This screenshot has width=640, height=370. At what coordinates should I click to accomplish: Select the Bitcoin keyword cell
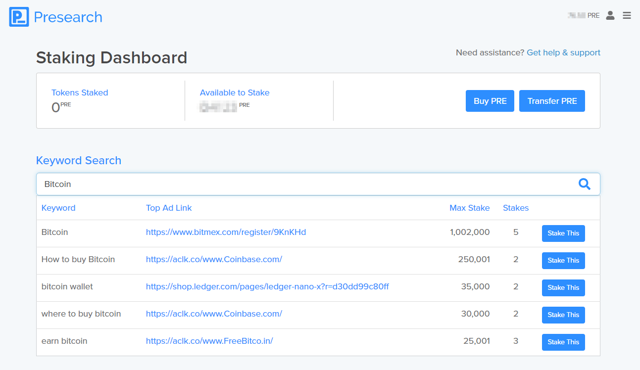point(54,232)
